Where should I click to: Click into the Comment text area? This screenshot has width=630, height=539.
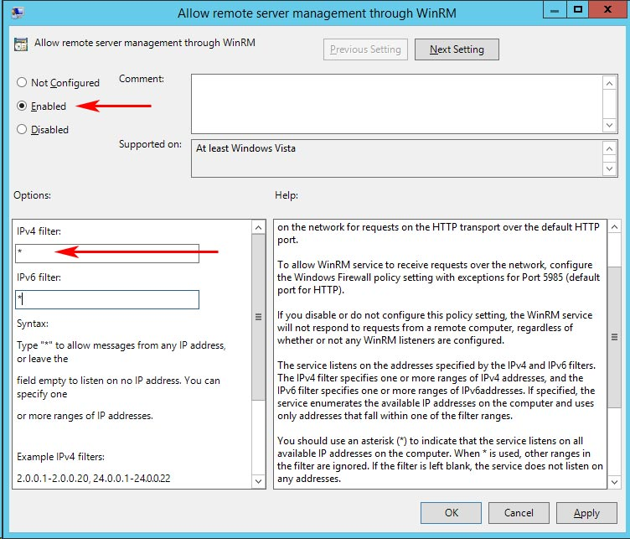[395, 103]
